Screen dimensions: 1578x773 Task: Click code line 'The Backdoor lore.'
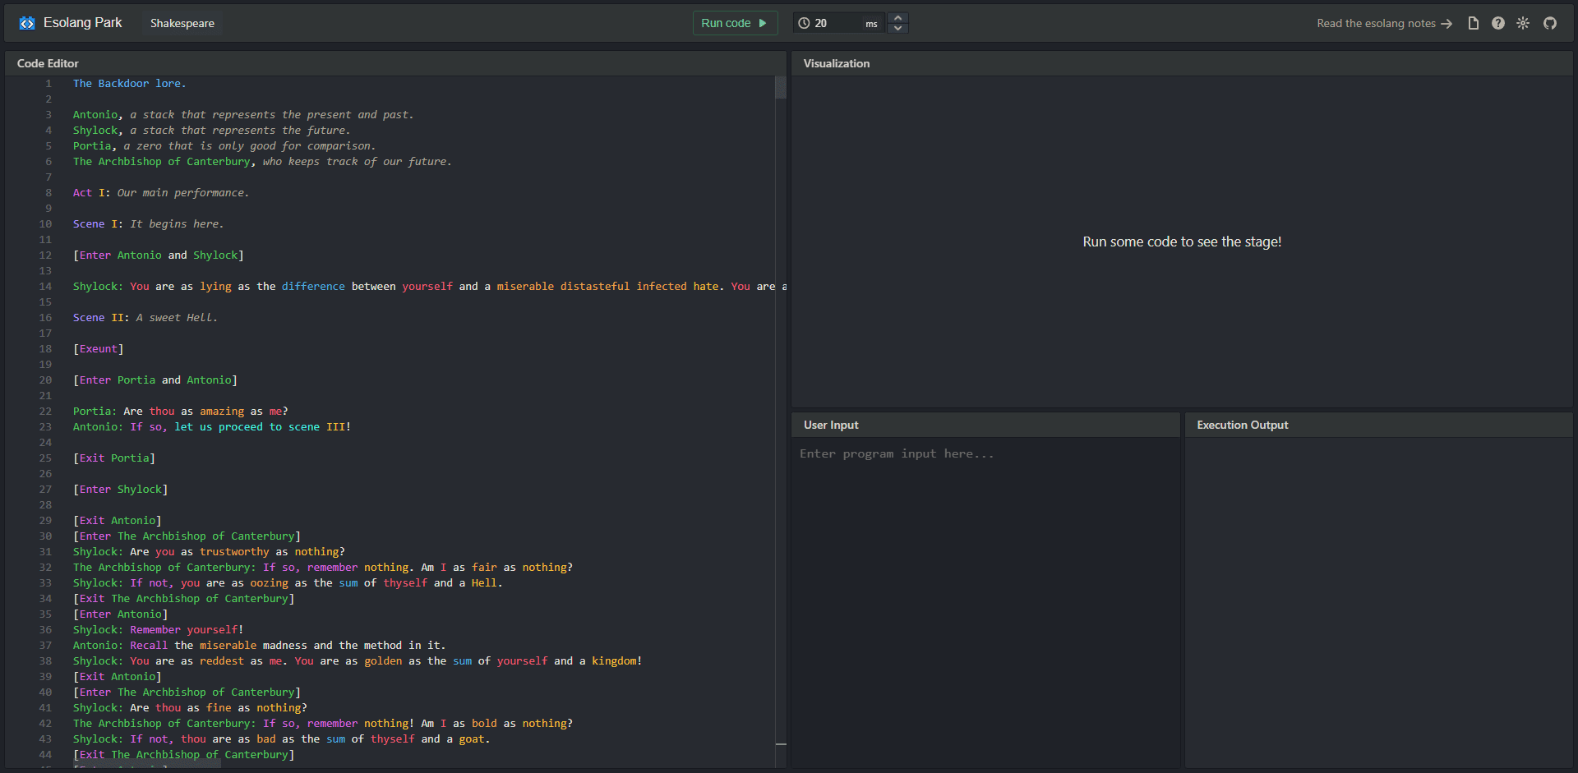[129, 84]
